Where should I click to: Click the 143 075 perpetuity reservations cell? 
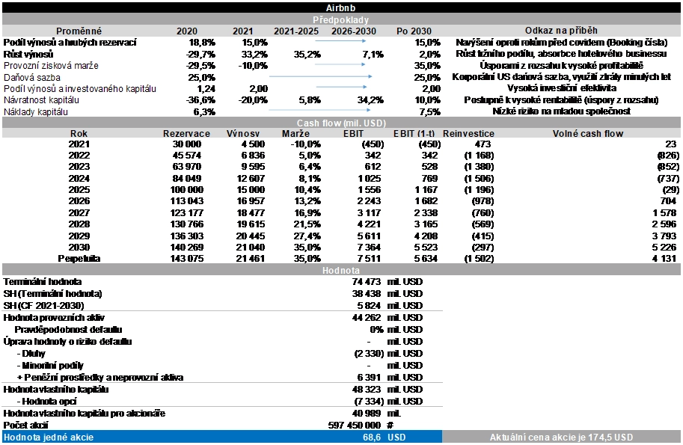point(187,259)
